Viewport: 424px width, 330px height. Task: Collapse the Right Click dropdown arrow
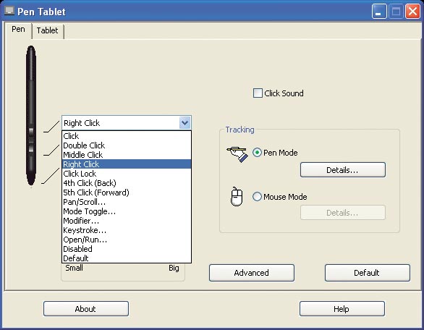(x=185, y=123)
